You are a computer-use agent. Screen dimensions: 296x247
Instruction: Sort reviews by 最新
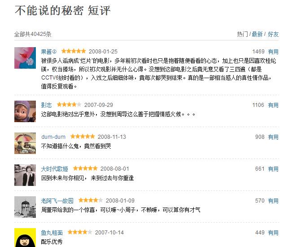click(x=257, y=34)
